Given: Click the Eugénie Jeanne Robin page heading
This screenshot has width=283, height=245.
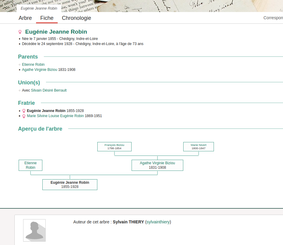Looking at the screenshot, I should pyautogui.click(x=56, y=32).
